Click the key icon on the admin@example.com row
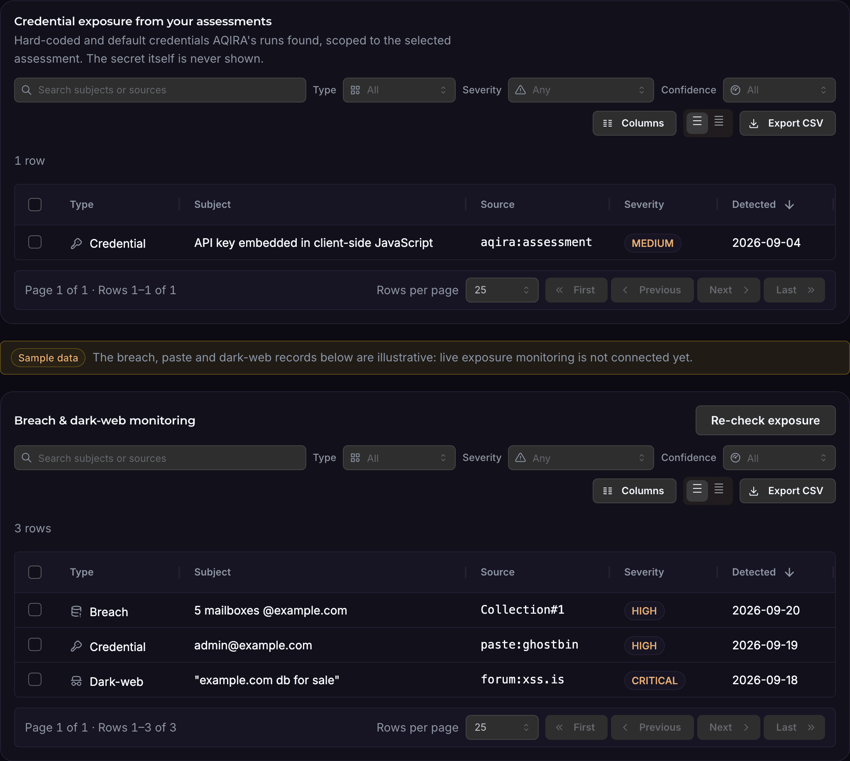Image resolution: width=850 pixels, height=761 pixels. pos(76,646)
